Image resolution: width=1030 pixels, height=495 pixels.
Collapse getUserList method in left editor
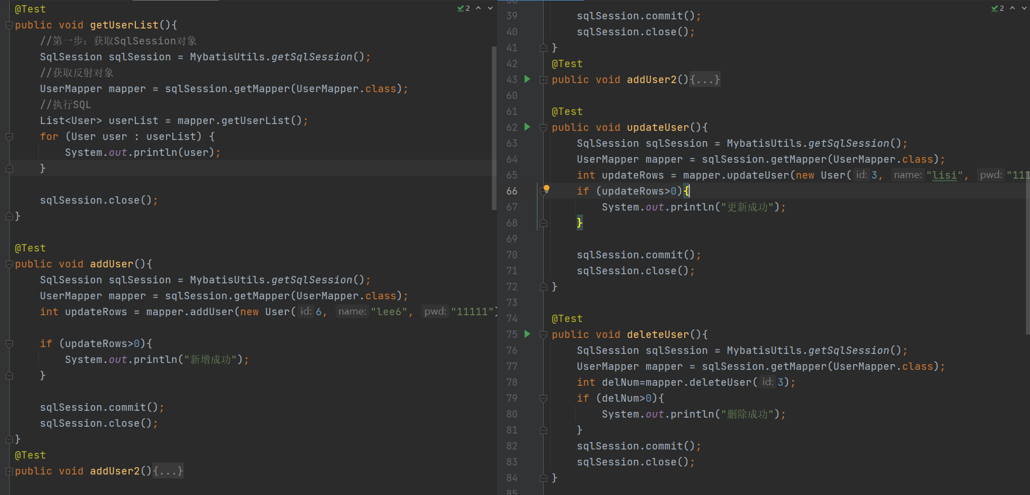(x=9, y=25)
